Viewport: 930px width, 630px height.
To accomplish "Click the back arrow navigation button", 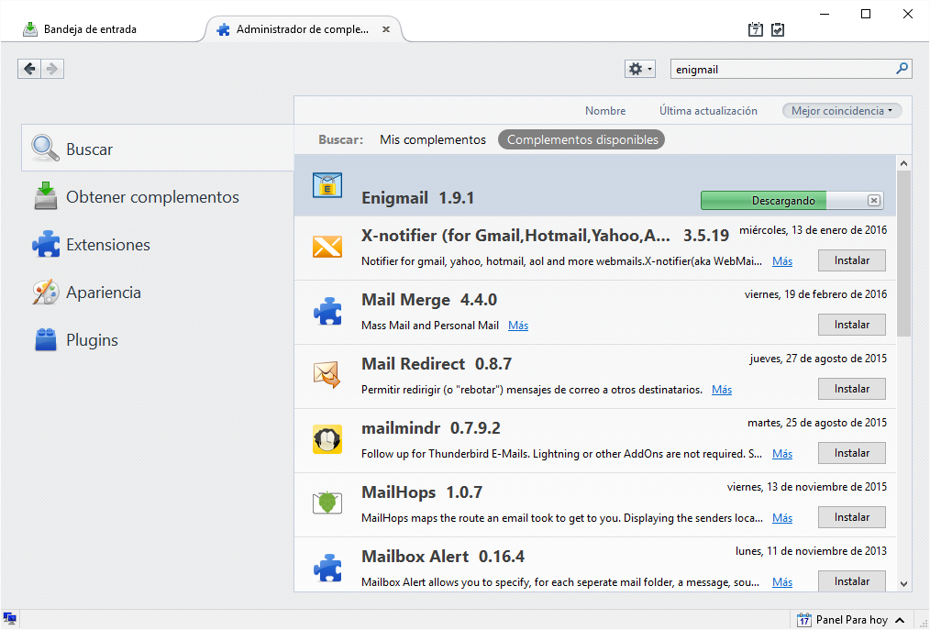I will pos(29,69).
